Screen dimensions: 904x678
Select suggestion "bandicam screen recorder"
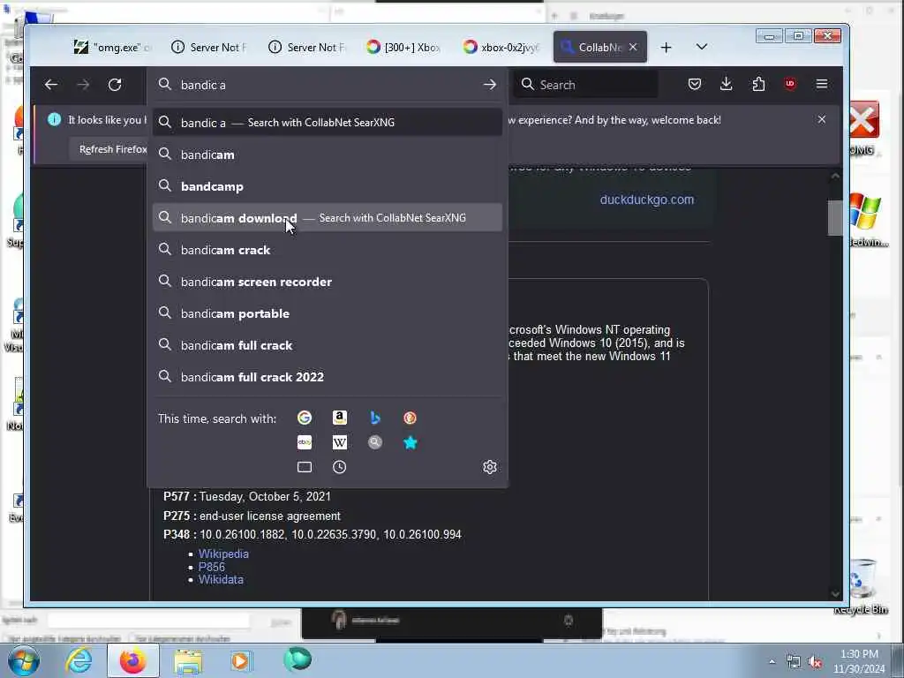[328, 282]
